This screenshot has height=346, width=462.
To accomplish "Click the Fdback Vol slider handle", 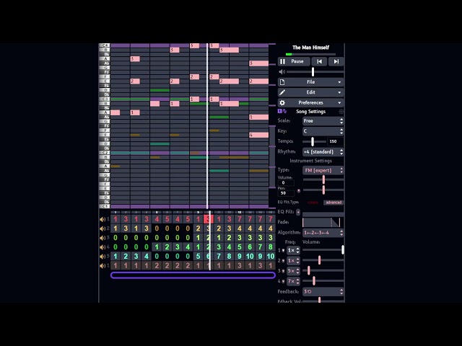I will 319,300.
